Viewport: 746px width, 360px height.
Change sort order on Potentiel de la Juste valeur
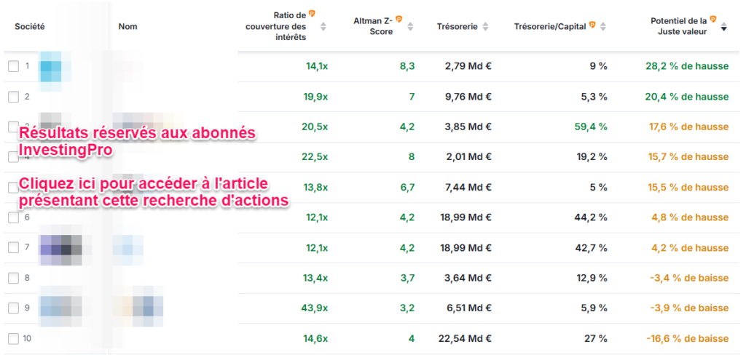(x=723, y=27)
